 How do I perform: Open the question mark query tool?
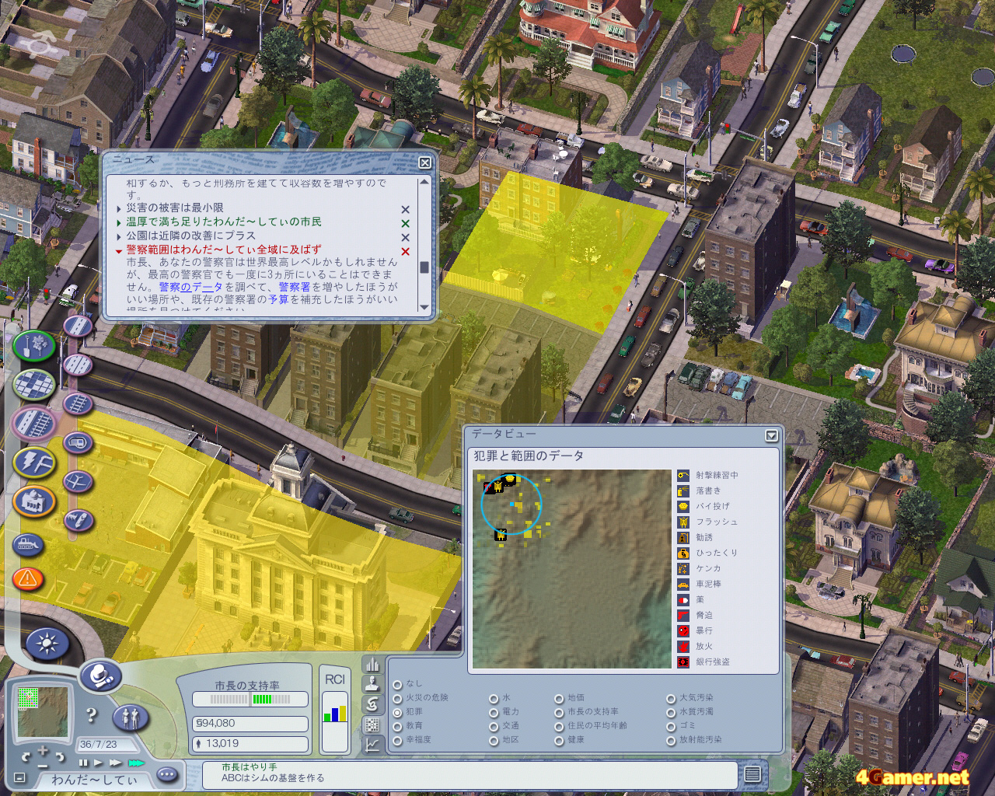click(92, 715)
